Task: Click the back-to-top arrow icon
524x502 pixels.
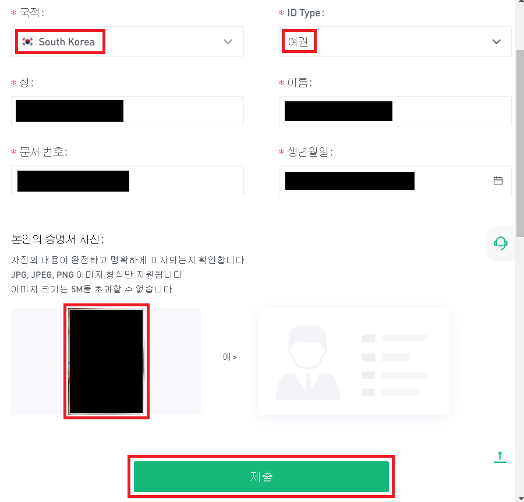Action: coord(500,457)
